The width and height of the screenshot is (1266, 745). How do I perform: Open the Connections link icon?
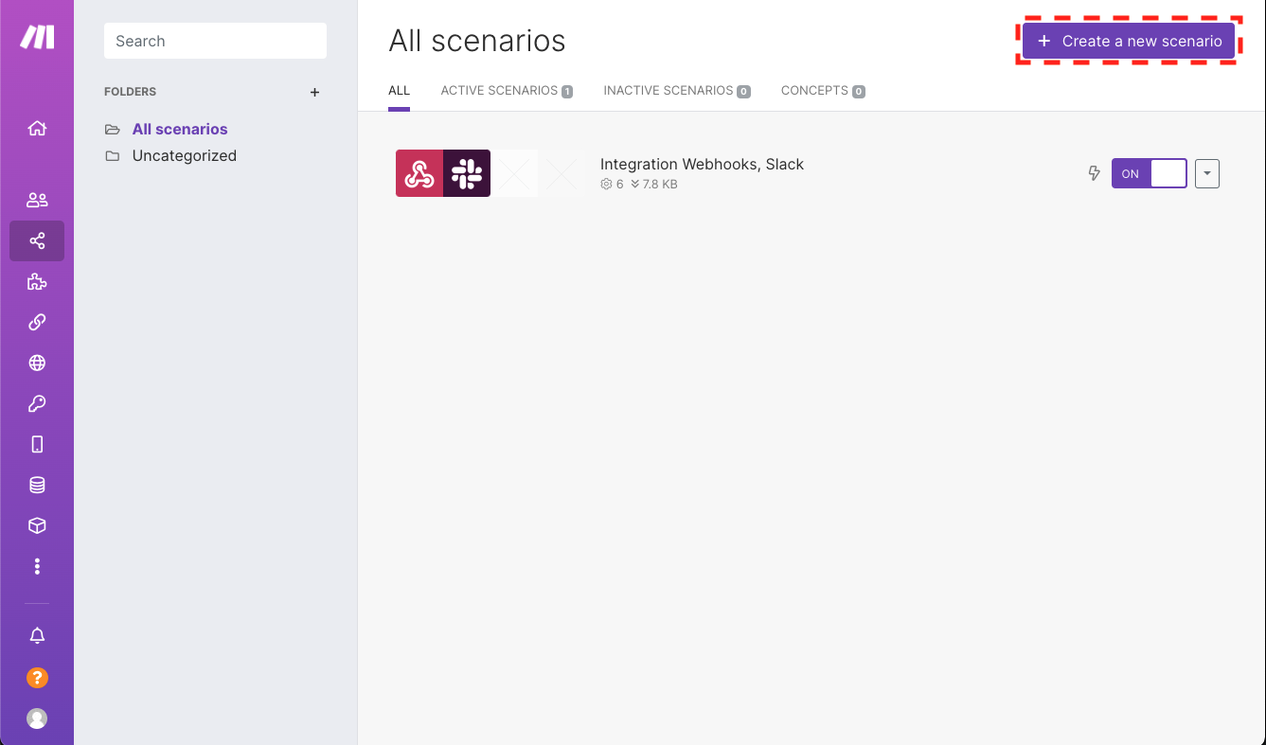tap(37, 322)
